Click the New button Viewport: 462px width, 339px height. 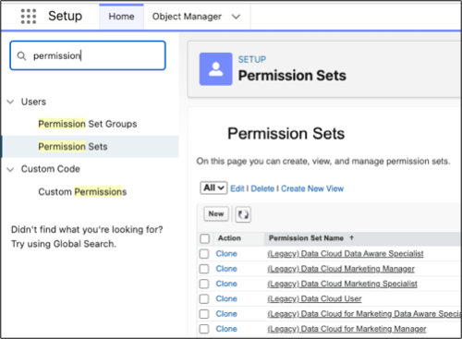pos(216,213)
